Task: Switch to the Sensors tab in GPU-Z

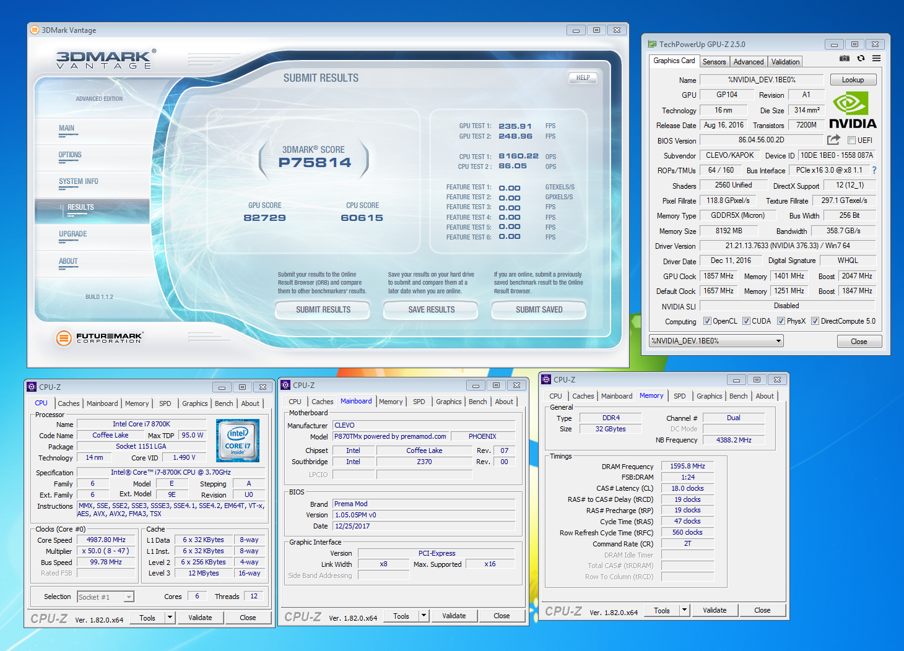Action: point(714,62)
